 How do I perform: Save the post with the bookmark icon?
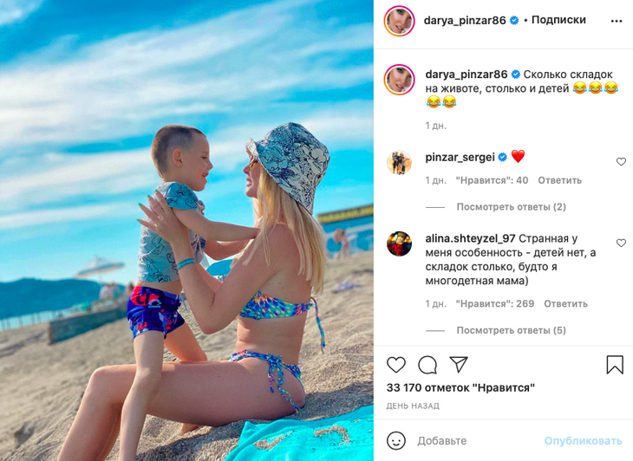(x=615, y=365)
